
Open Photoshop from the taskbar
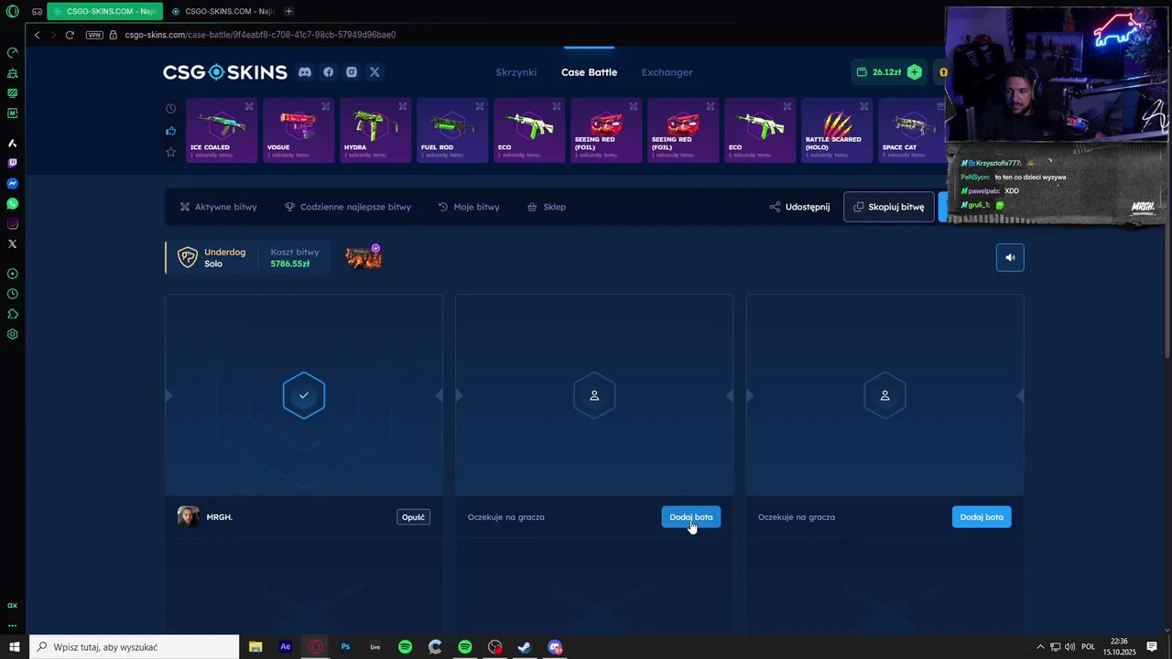coord(345,647)
